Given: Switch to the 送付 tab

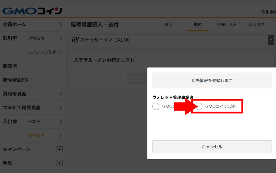Looking at the screenshot, I should point(198,25).
